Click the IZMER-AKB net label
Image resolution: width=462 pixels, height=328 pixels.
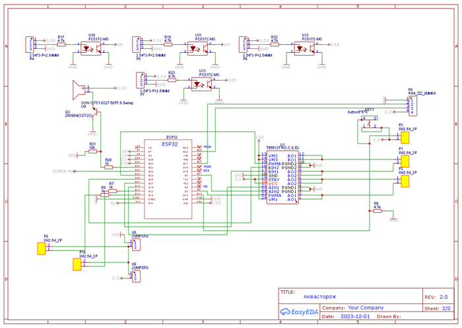coord(64,171)
